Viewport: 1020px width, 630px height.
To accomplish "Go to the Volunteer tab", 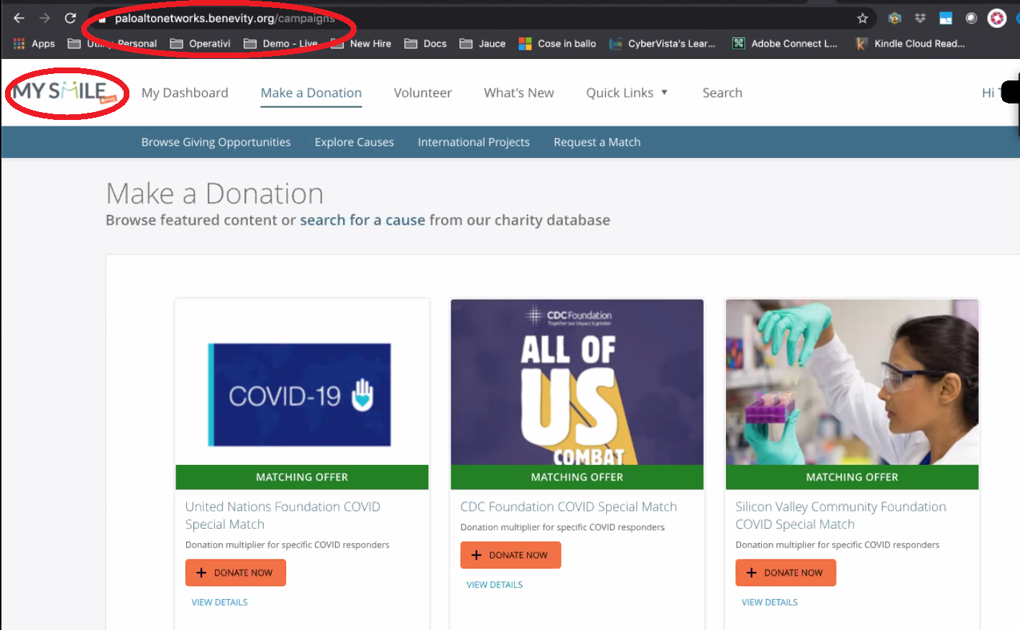I will pos(423,93).
